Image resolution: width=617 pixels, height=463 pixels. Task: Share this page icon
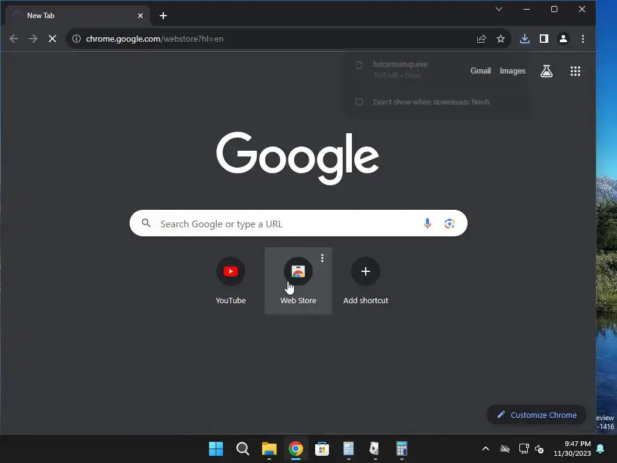pos(481,39)
